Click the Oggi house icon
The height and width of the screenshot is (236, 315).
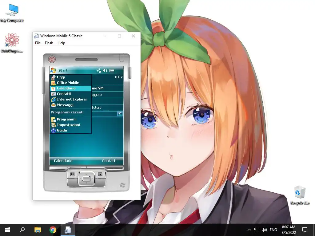pyautogui.click(x=53, y=77)
